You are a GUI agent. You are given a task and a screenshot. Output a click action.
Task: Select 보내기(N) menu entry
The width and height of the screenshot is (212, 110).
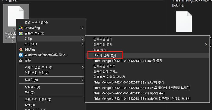[51, 80]
